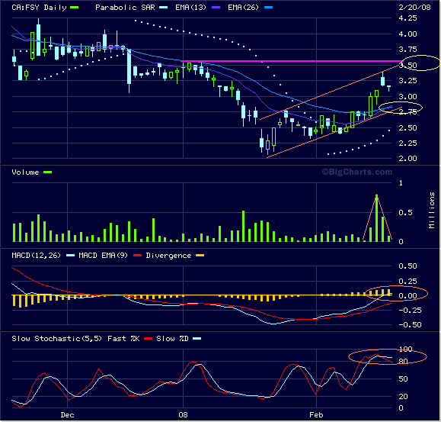Viewport: 441px width, 422px height.
Task: Click the Dec time axis label
Action: click(68, 415)
